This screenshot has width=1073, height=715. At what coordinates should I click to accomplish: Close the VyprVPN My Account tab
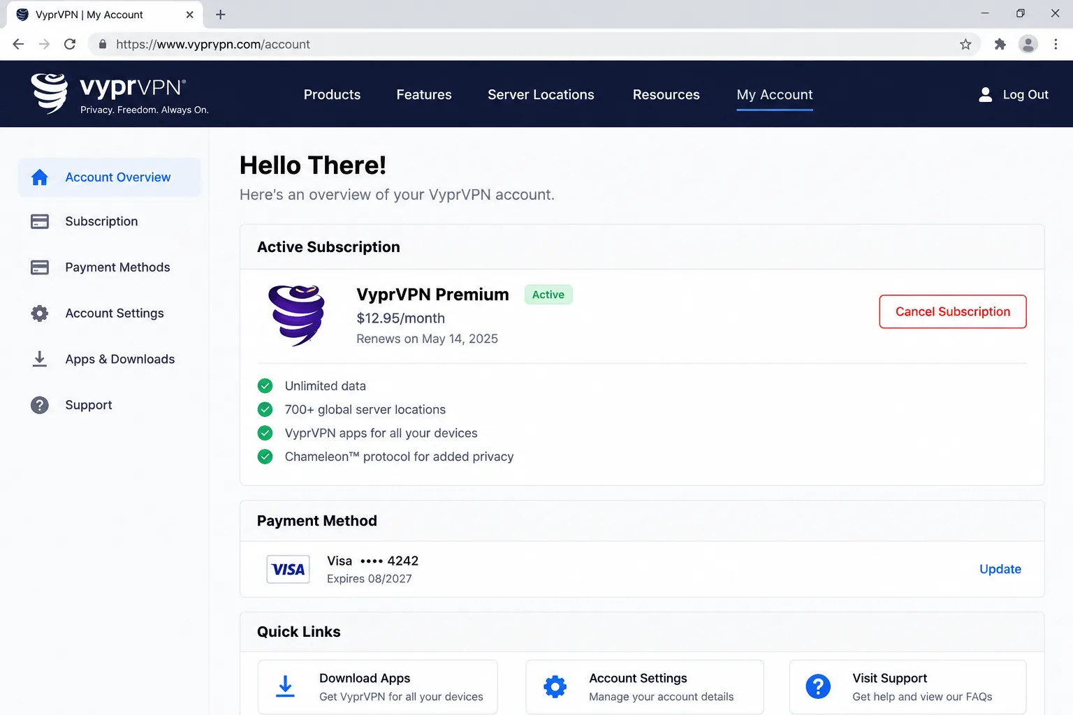tap(189, 15)
